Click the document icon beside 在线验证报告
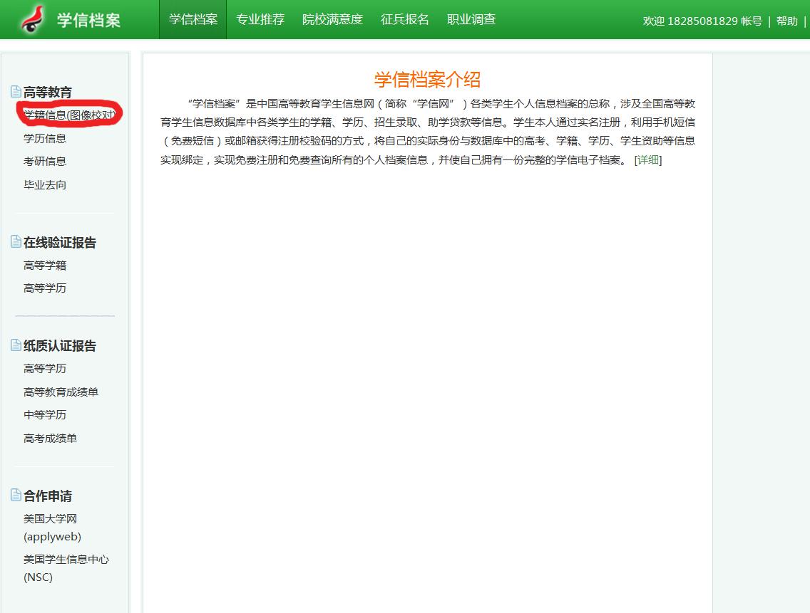810x613 pixels. (16, 241)
